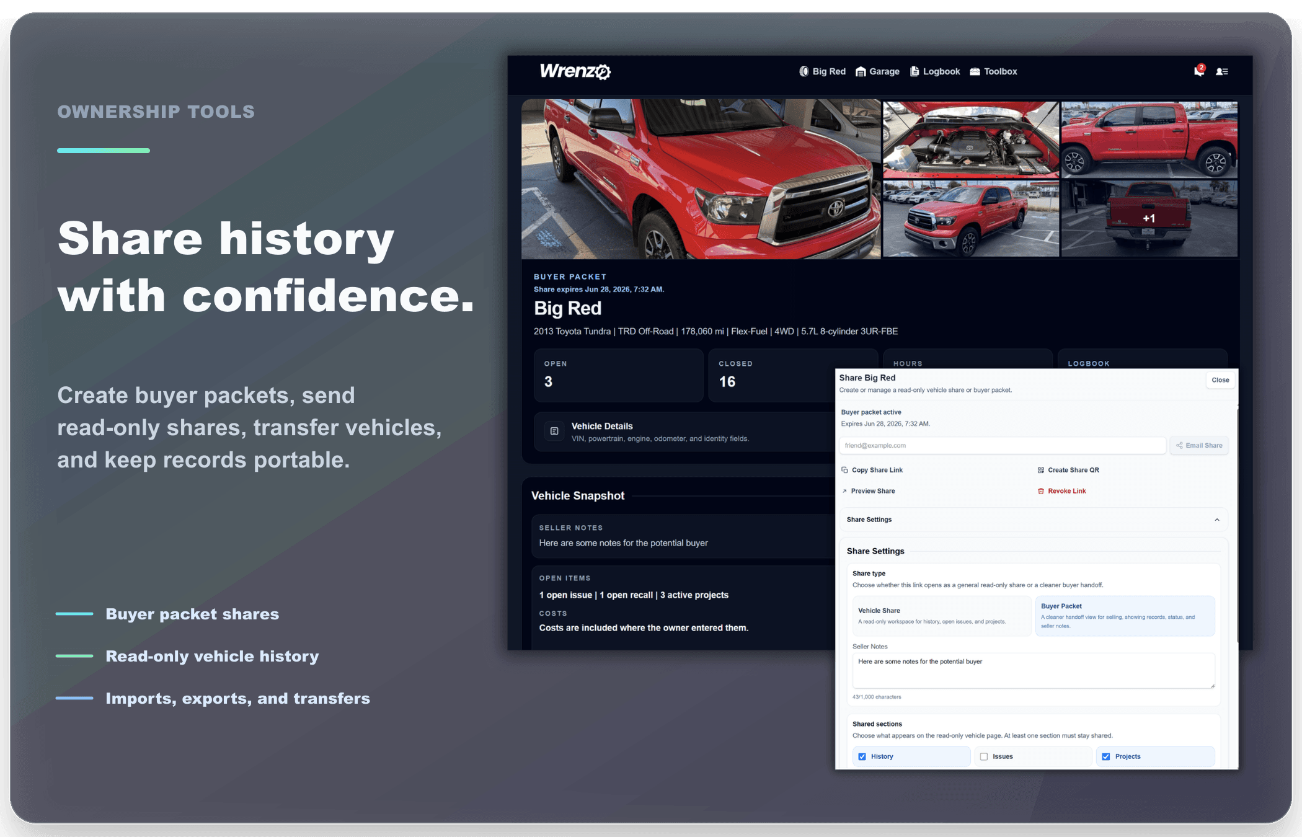
Task: Open the Big Red nav item
Action: click(822, 71)
